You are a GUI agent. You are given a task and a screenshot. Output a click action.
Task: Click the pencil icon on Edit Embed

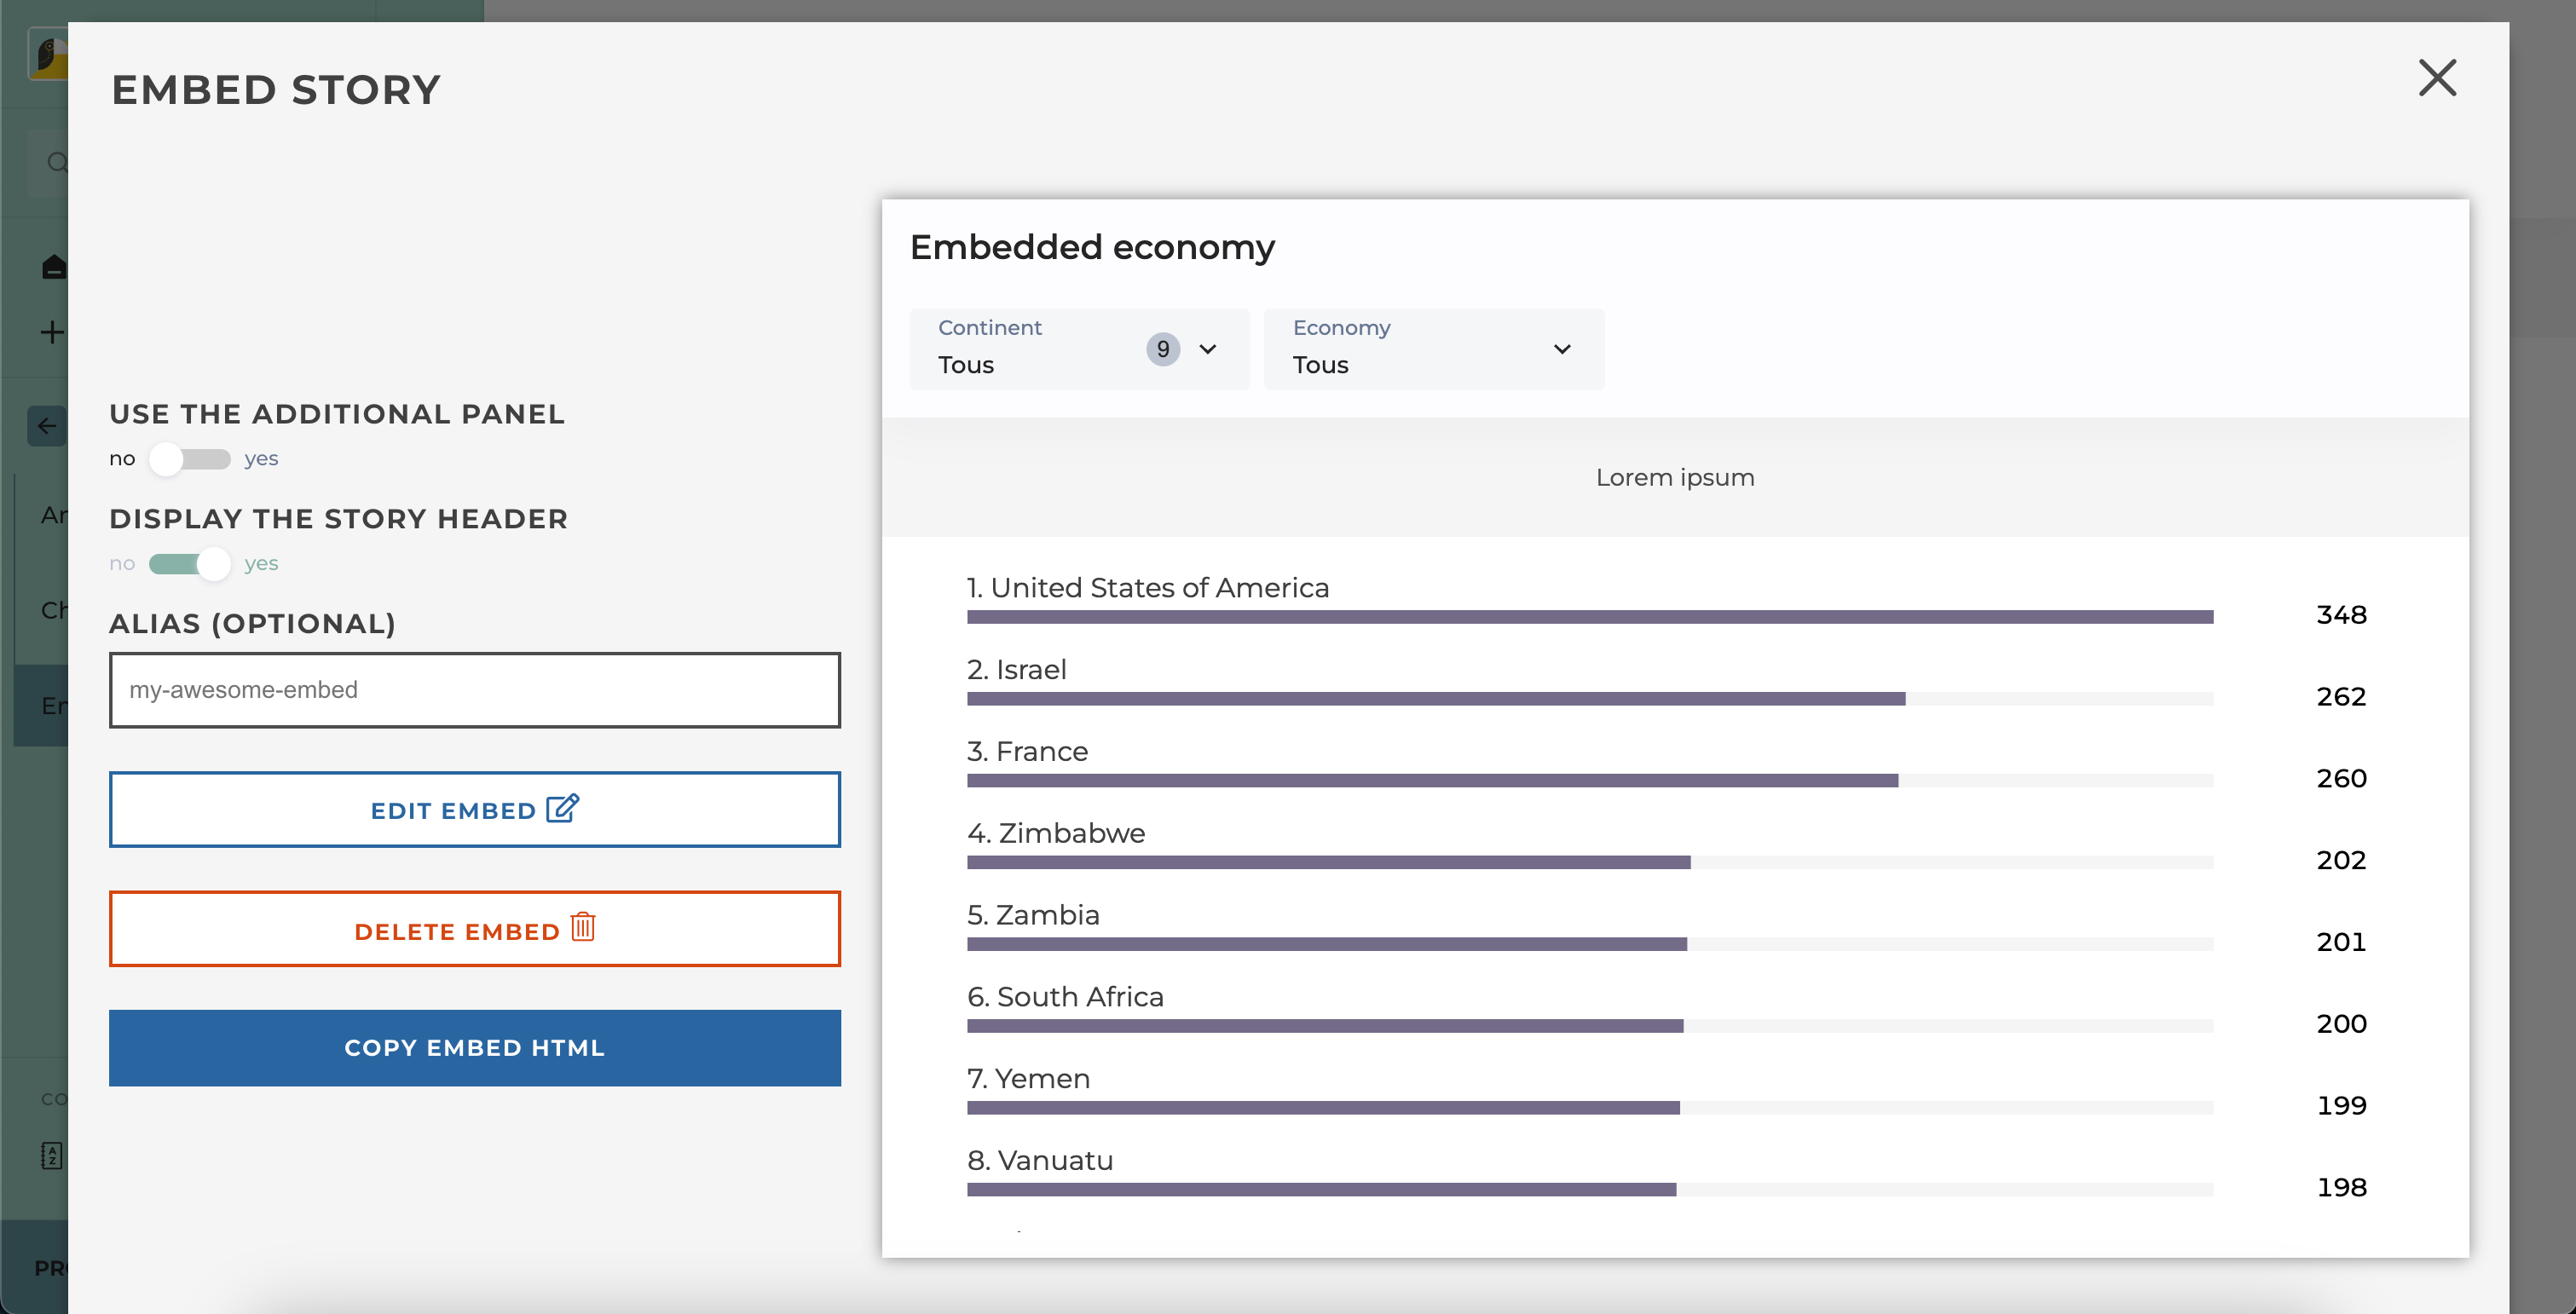pyautogui.click(x=563, y=808)
